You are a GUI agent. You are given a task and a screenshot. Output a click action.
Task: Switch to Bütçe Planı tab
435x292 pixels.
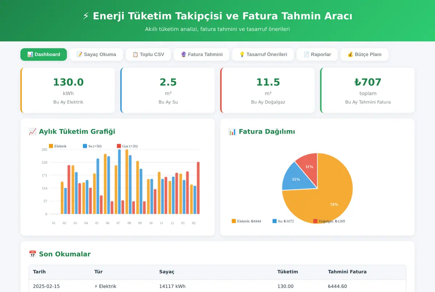(364, 54)
